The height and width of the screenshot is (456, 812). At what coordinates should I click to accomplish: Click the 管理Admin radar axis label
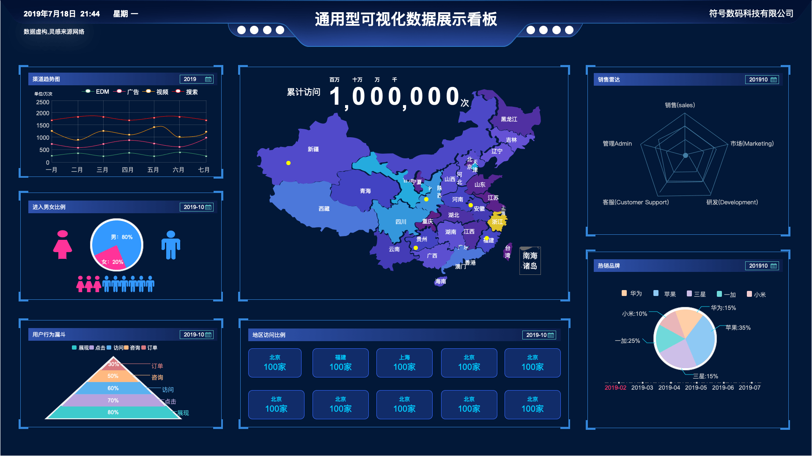[617, 144]
